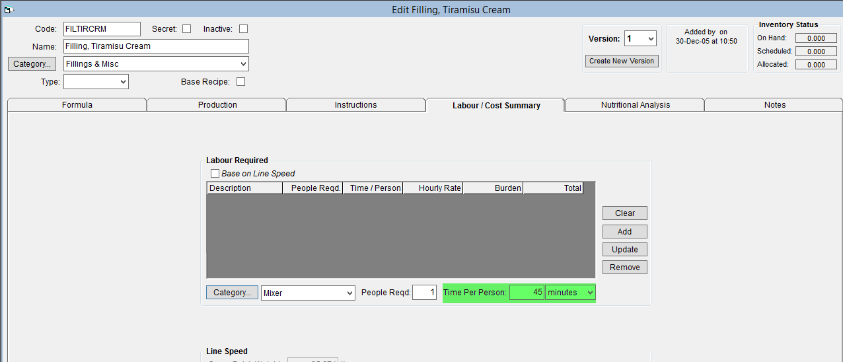
Task: Click the Clear button
Action: [x=625, y=213]
